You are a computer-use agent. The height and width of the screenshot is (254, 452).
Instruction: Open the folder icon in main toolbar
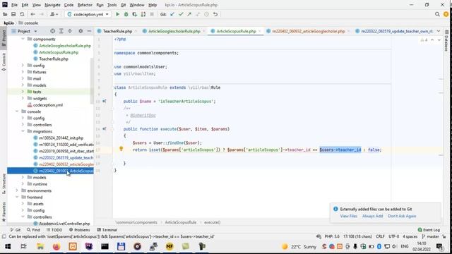click(5, 14)
